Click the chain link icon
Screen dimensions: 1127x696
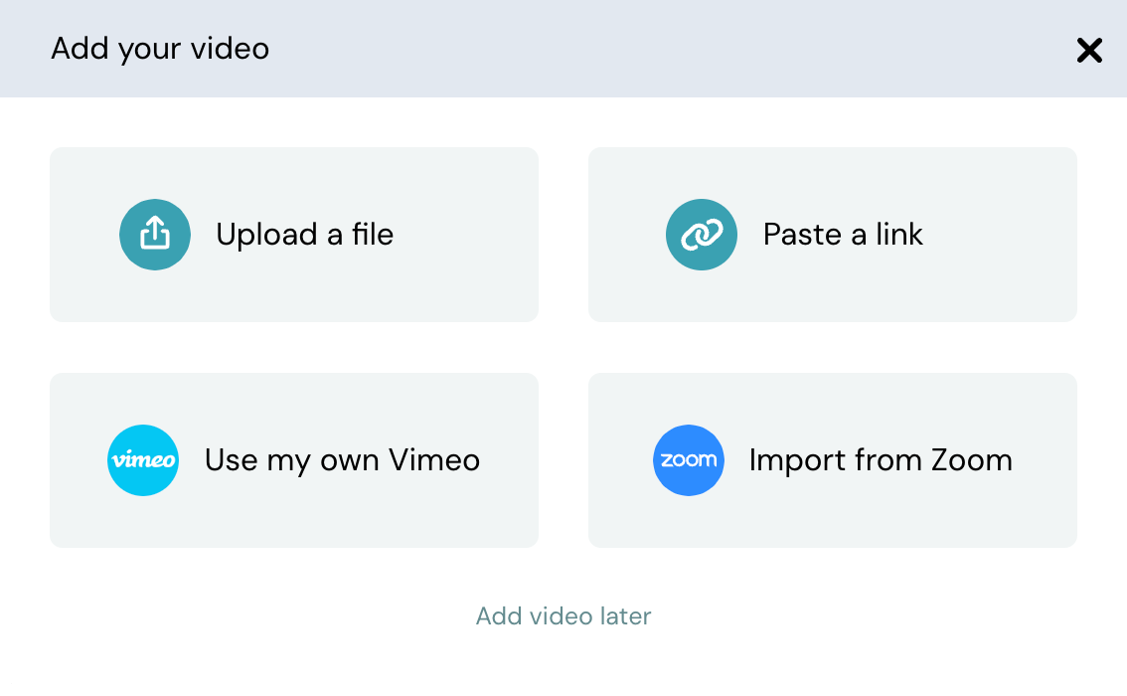click(702, 235)
